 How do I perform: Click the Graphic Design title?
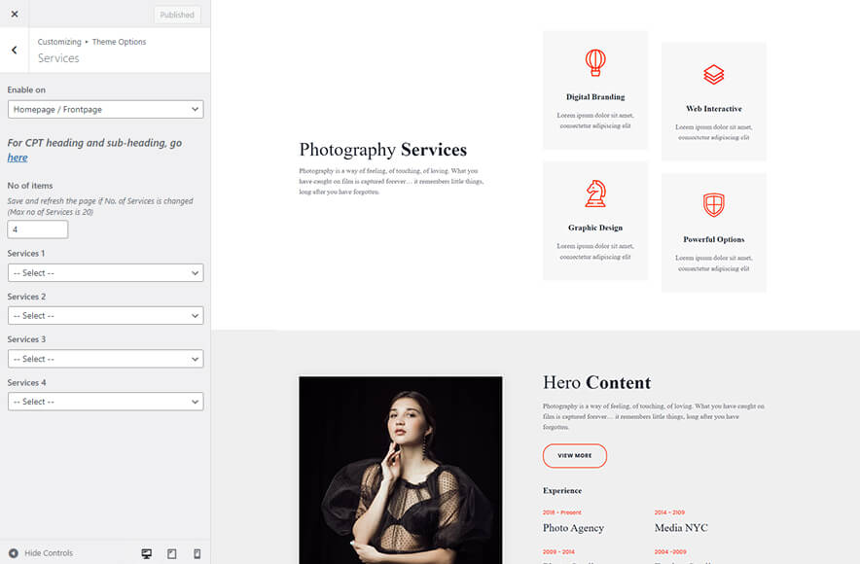(595, 228)
